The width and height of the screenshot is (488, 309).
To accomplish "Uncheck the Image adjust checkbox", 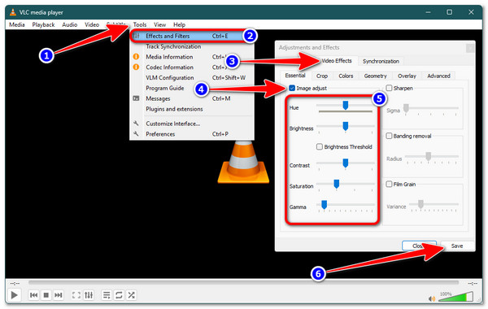I will point(292,88).
